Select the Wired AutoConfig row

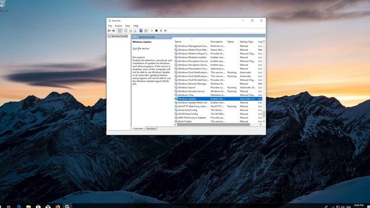click(219, 110)
